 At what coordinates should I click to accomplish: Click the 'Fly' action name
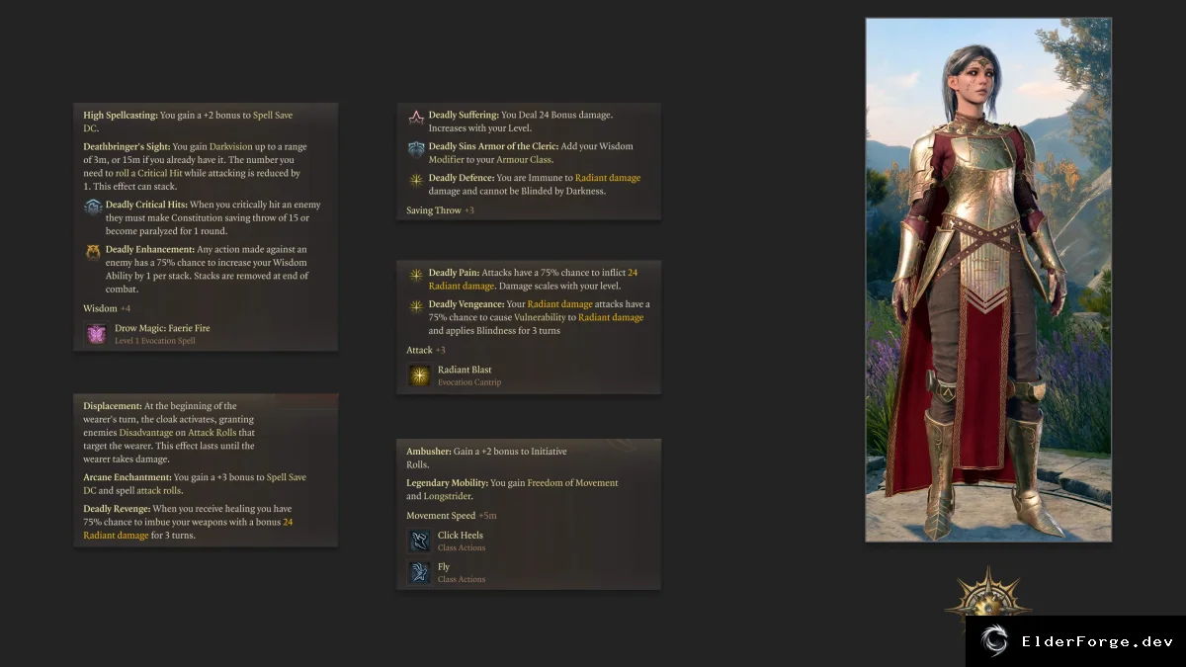click(444, 567)
